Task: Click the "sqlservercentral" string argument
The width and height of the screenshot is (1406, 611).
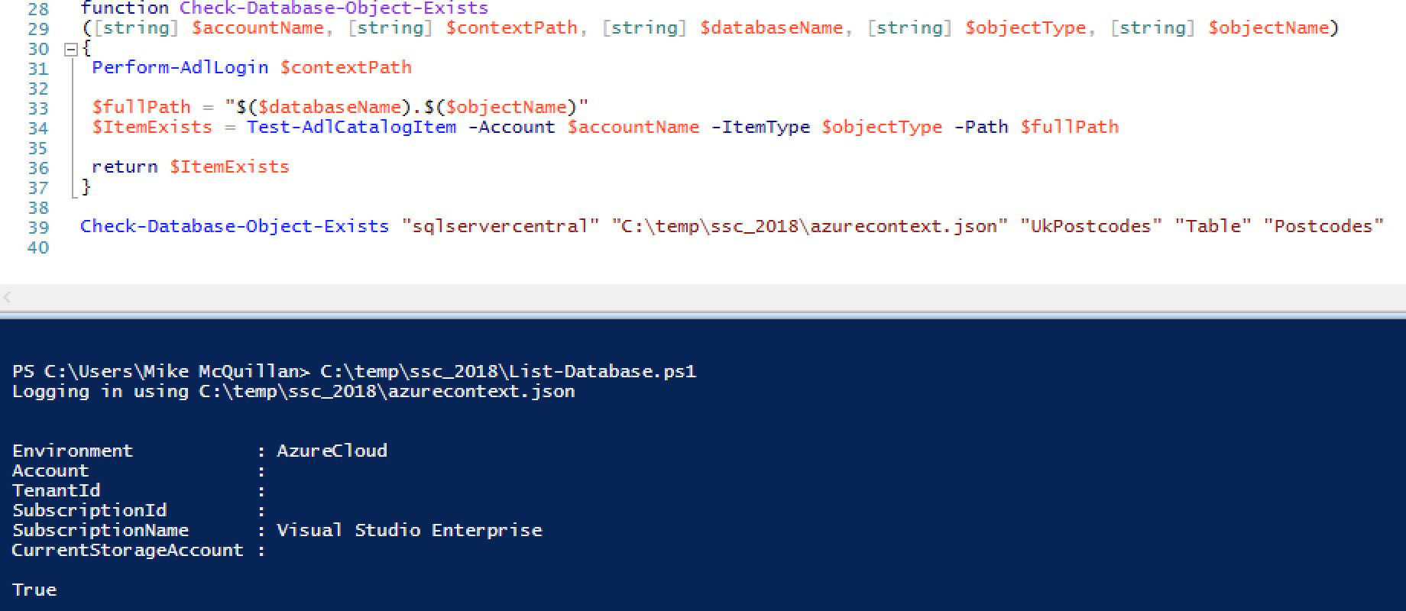Action: 501,226
